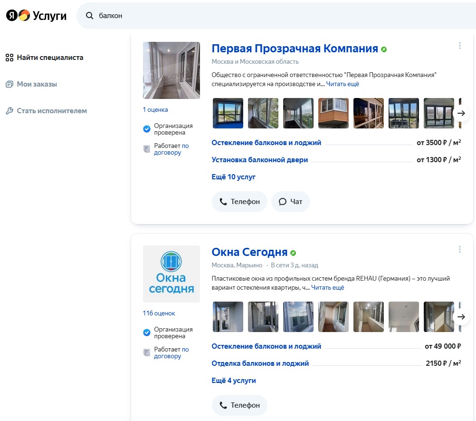Click the search magnifier icon
Image resolution: width=476 pixels, height=421 pixels.
89,16
